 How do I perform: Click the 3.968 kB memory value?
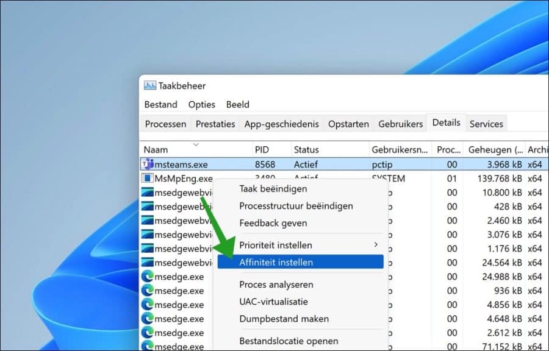click(504, 165)
